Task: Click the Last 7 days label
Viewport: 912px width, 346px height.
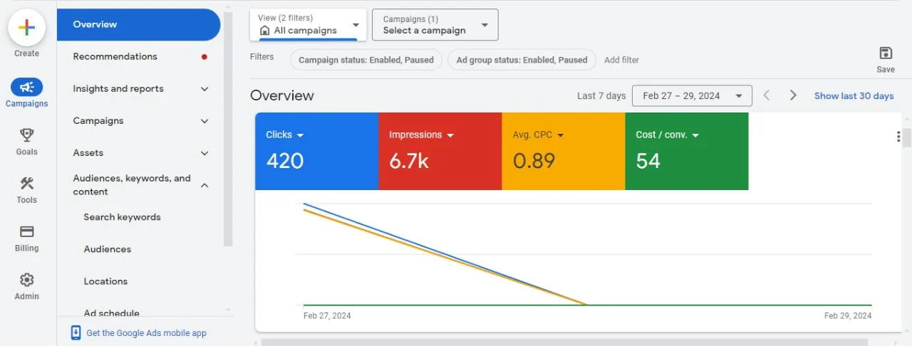Action: coord(601,96)
